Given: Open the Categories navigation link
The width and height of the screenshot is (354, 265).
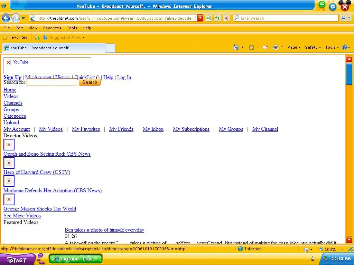Looking at the screenshot, I should click(15, 116).
